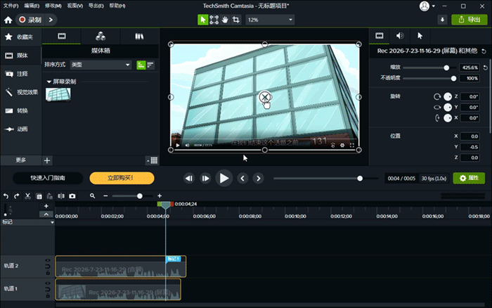This screenshot has width=492, height=308.
Task: Toggle the media bin grid view button
Action: pyautogui.click(x=154, y=160)
